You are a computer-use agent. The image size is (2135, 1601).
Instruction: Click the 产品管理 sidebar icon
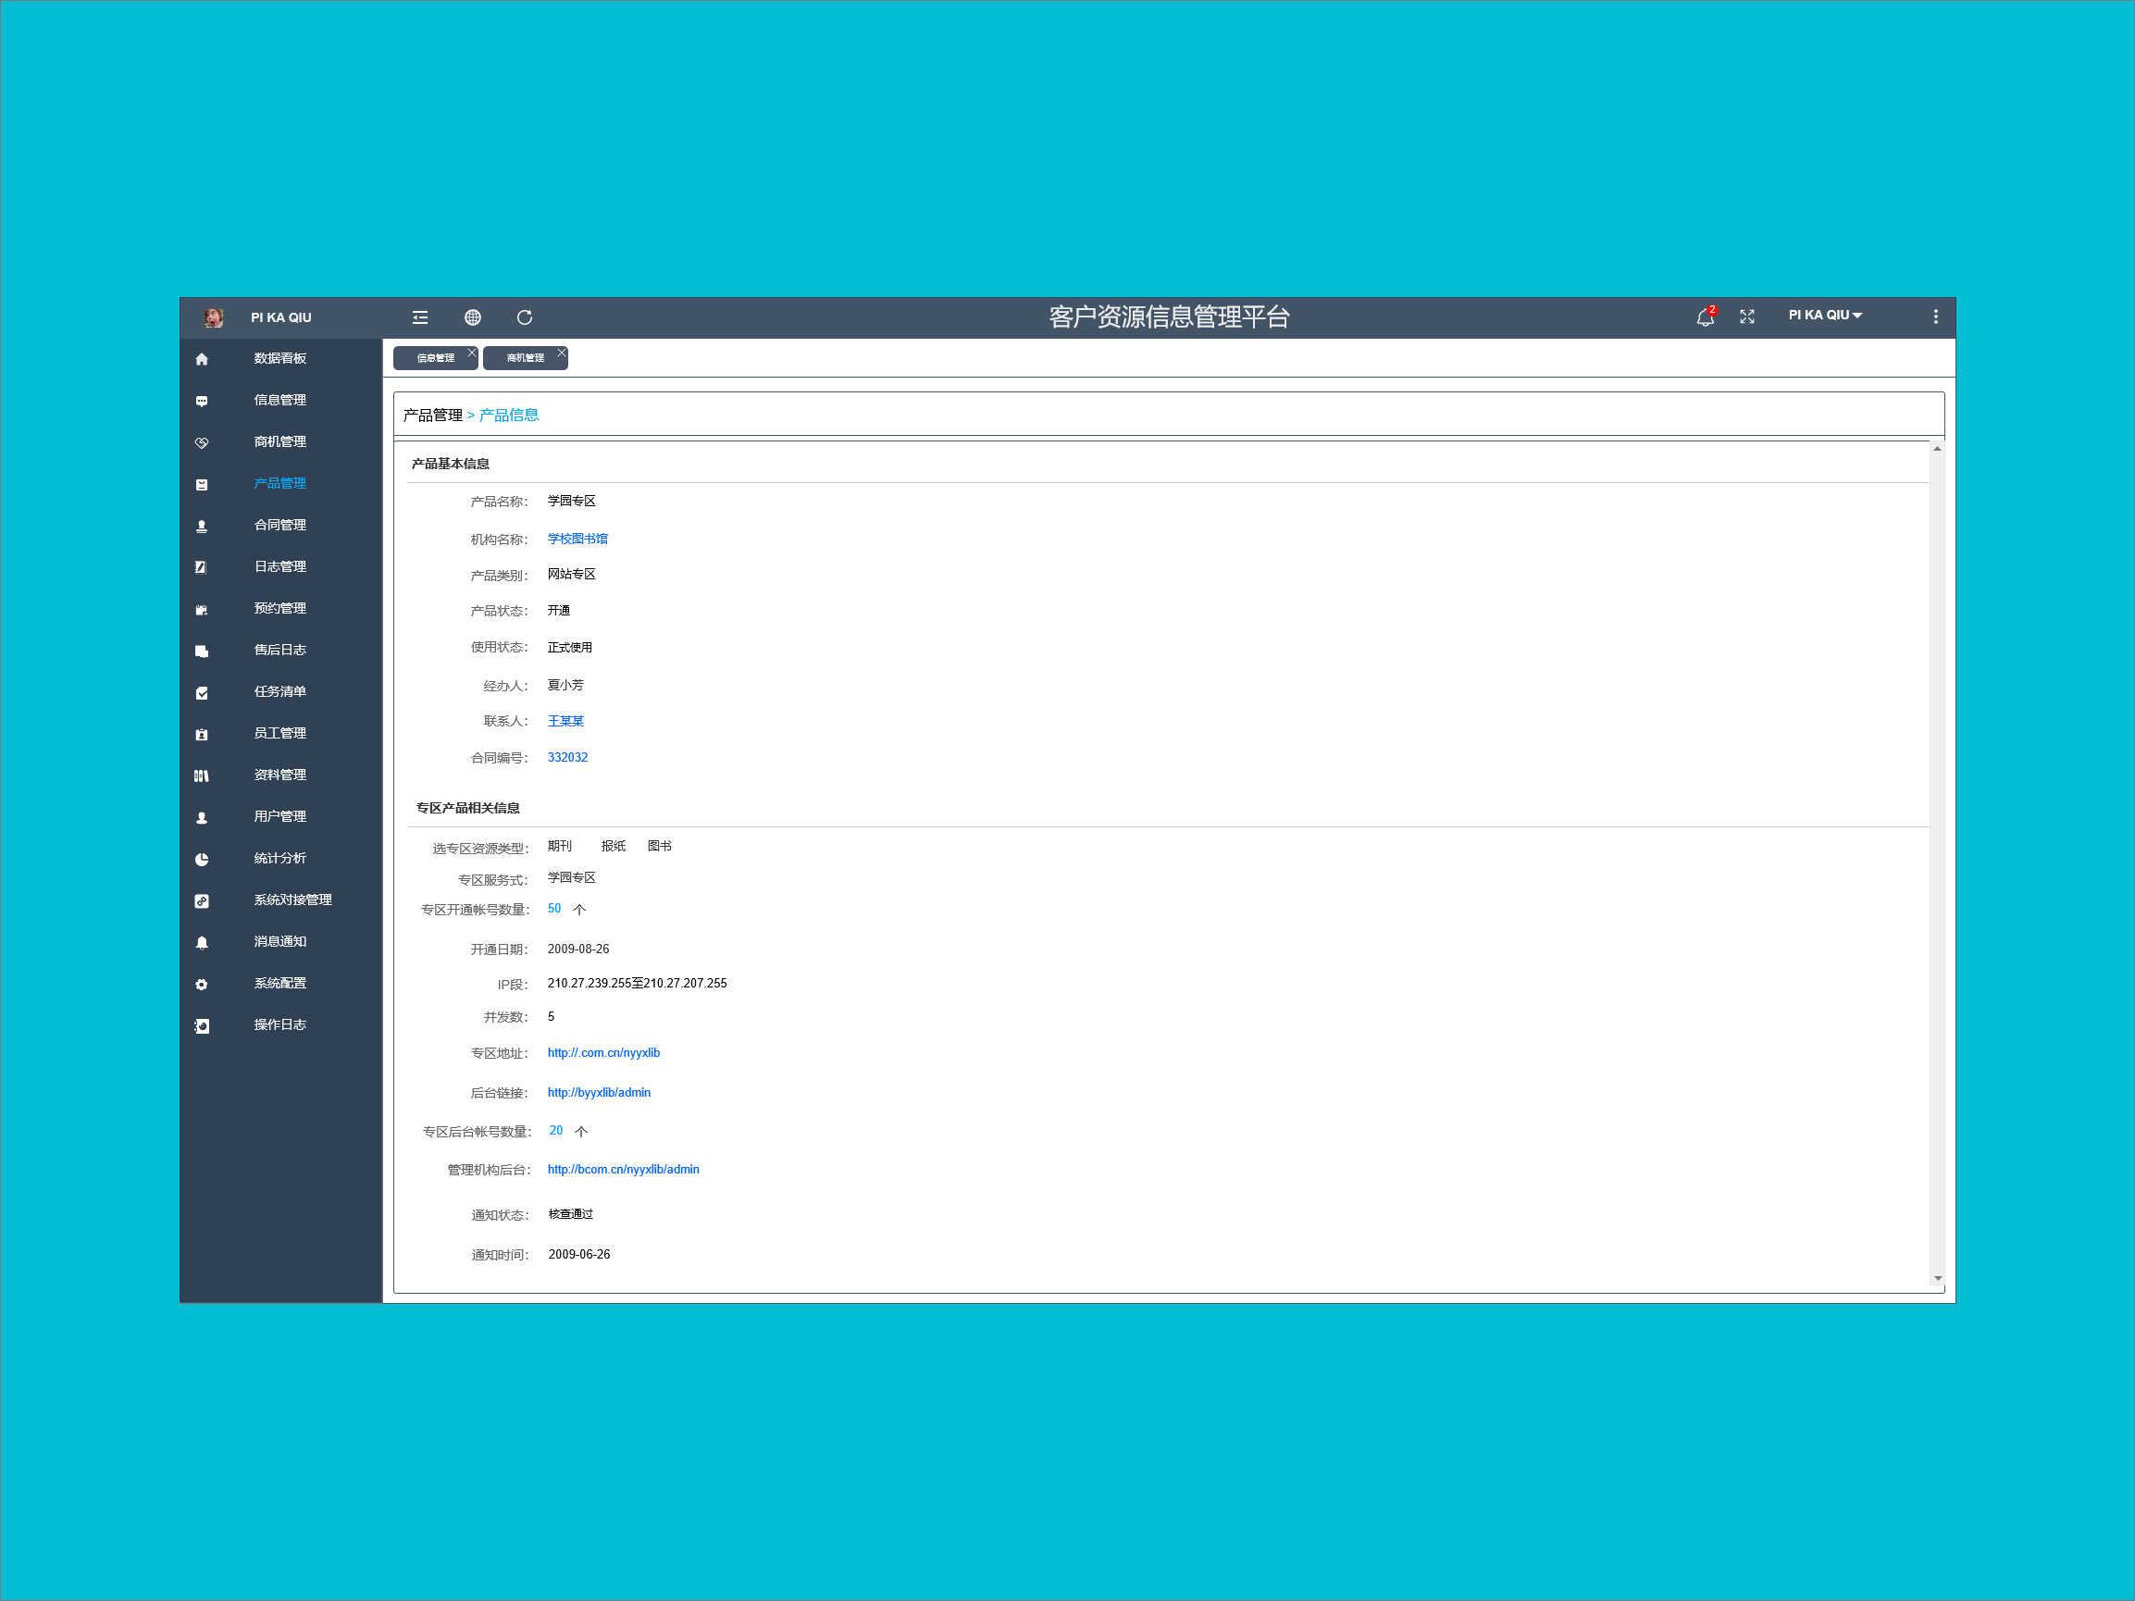(x=202, y=484)
